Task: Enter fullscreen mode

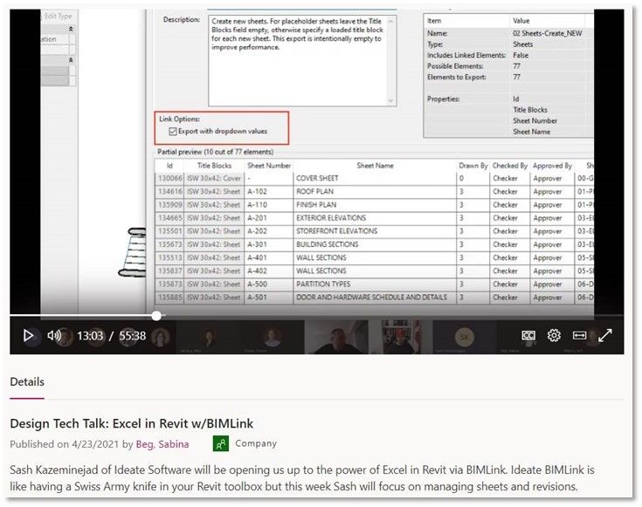Action: [605, 336]
